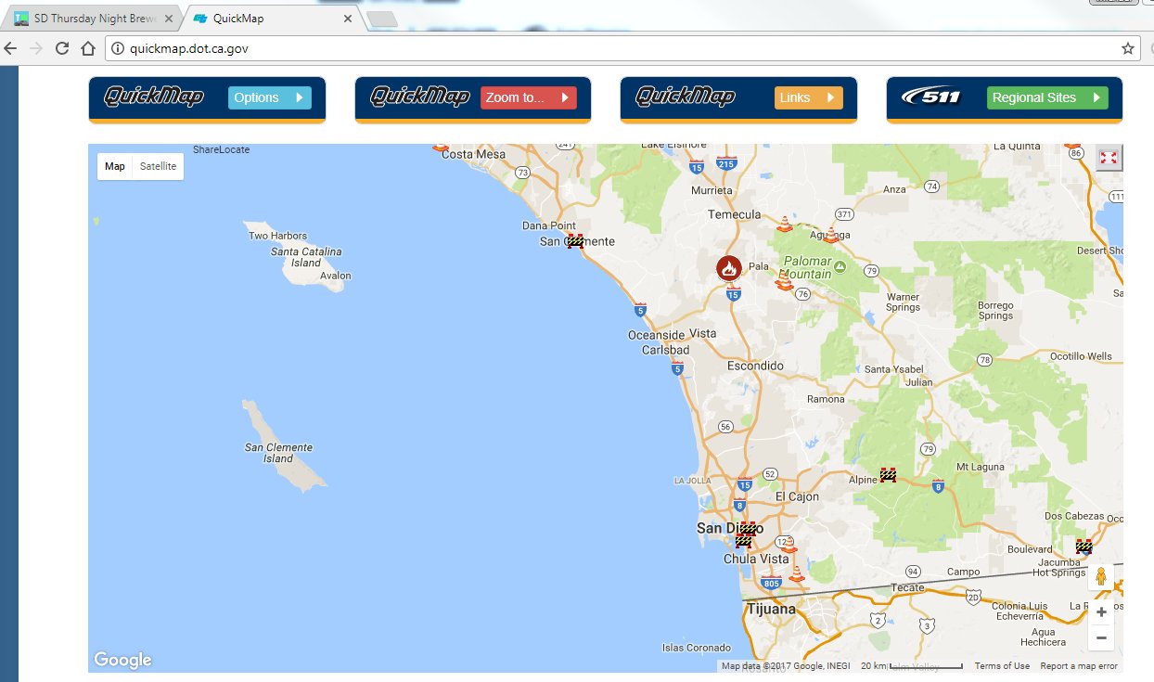Close the QuickMap browser tab
The height and width of the screenshot is (682, 1154).
pos(348,18)
